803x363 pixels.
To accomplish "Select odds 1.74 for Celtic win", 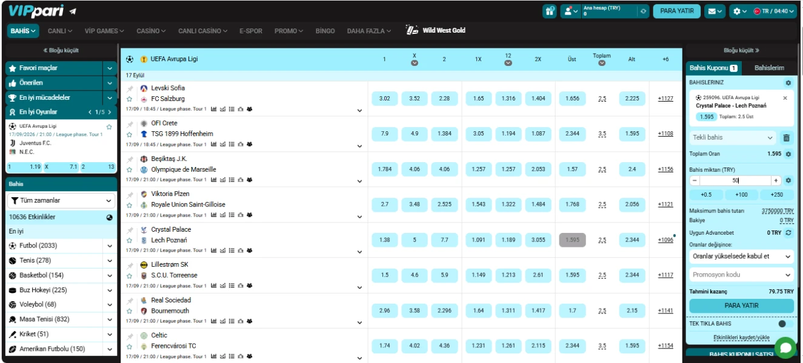I will point(385,345).
